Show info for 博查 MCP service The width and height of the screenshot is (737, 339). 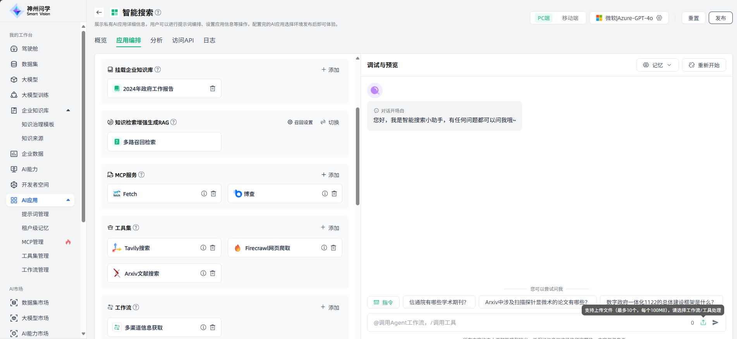[x=325, y=194]
